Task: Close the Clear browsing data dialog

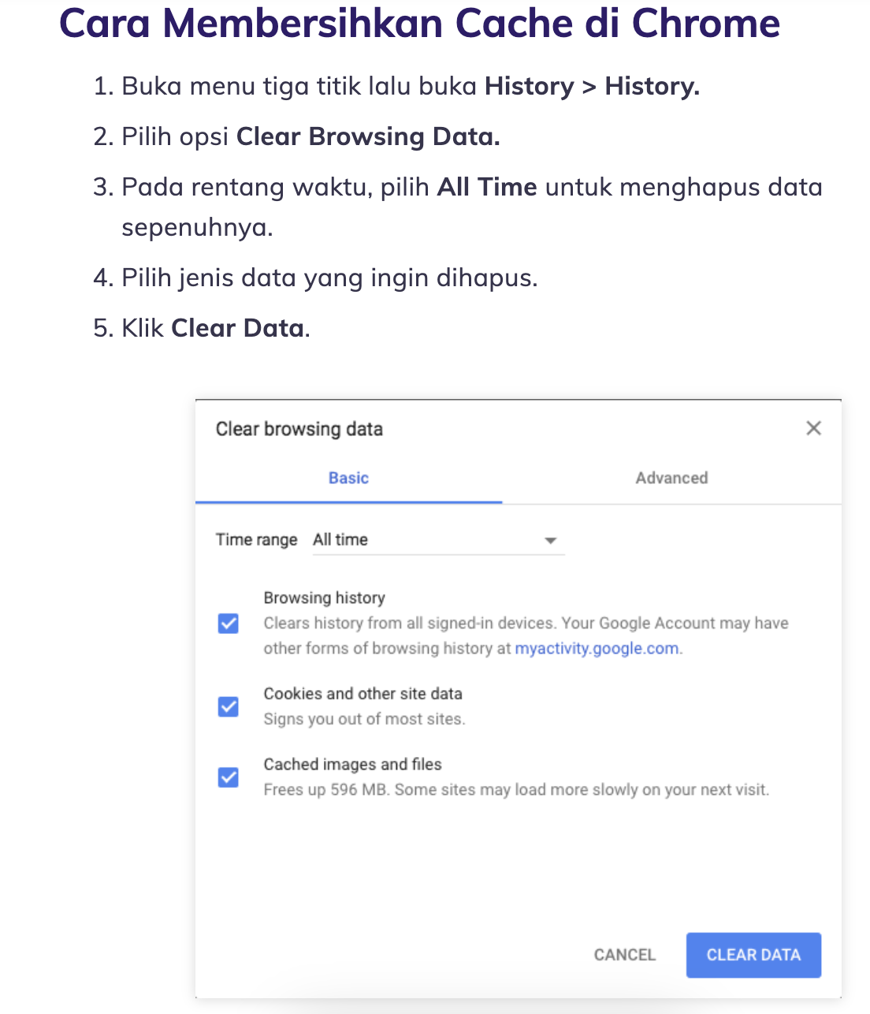Action: pos(813,428)
